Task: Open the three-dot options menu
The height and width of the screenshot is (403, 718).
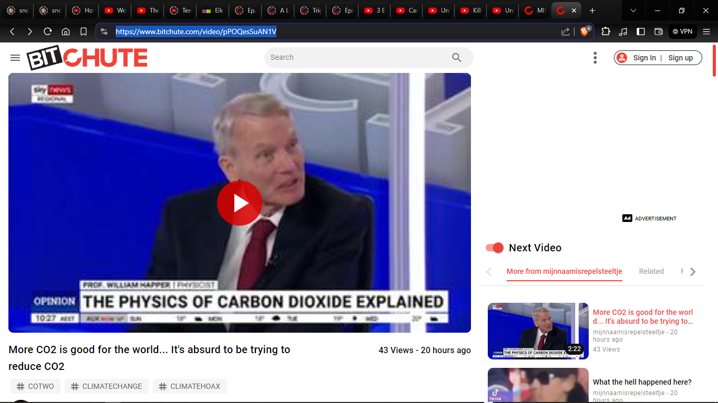Action: (x=595, y=58)
